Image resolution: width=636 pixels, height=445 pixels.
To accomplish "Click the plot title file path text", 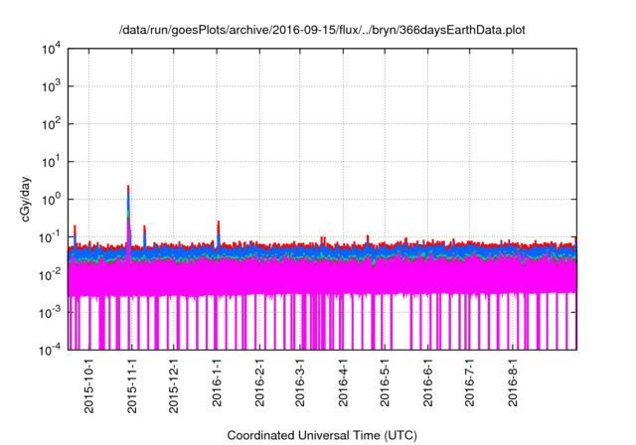I will (x=322, y=30).
